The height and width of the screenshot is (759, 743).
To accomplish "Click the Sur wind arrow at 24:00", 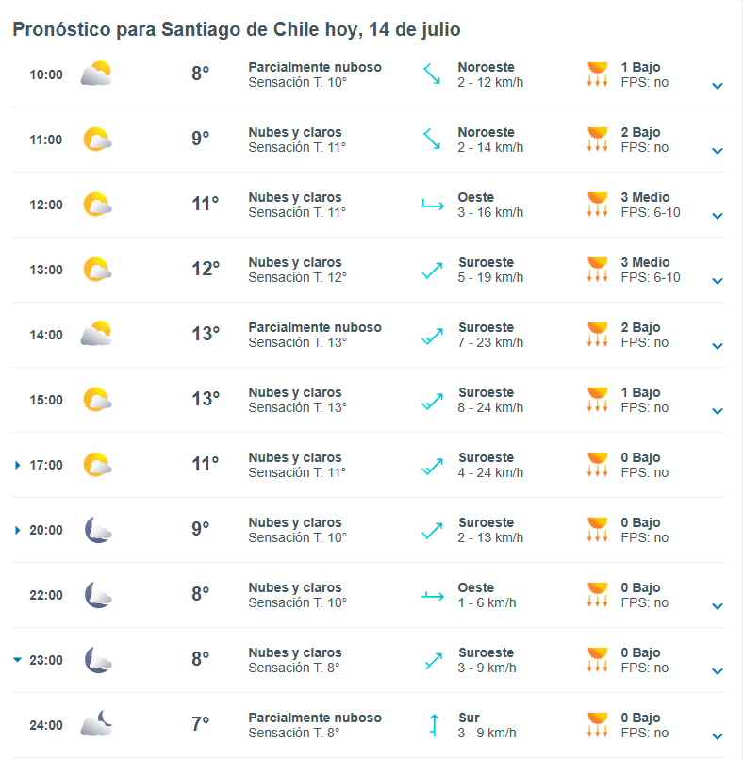I will pyautogui.click(x=432, y=725).
